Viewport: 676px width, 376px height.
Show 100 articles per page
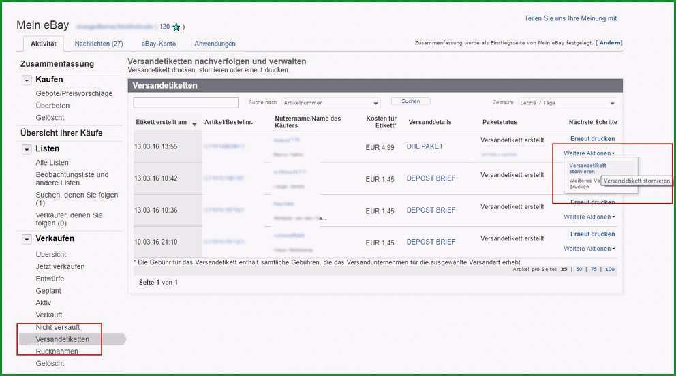click(610, 269)
